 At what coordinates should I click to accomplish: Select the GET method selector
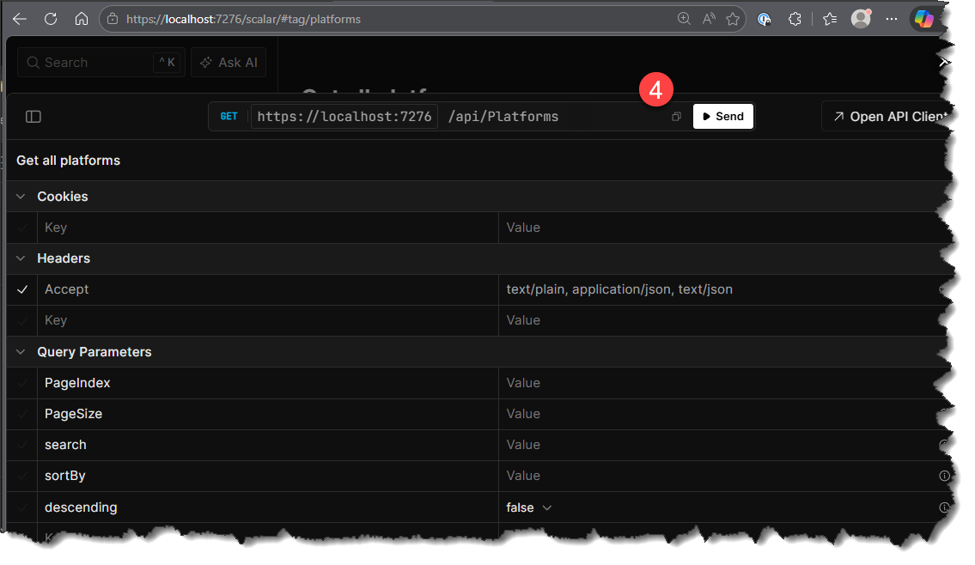[x=229, y=117]
